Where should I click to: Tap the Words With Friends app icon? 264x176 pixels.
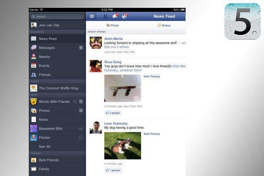[34, 102]
